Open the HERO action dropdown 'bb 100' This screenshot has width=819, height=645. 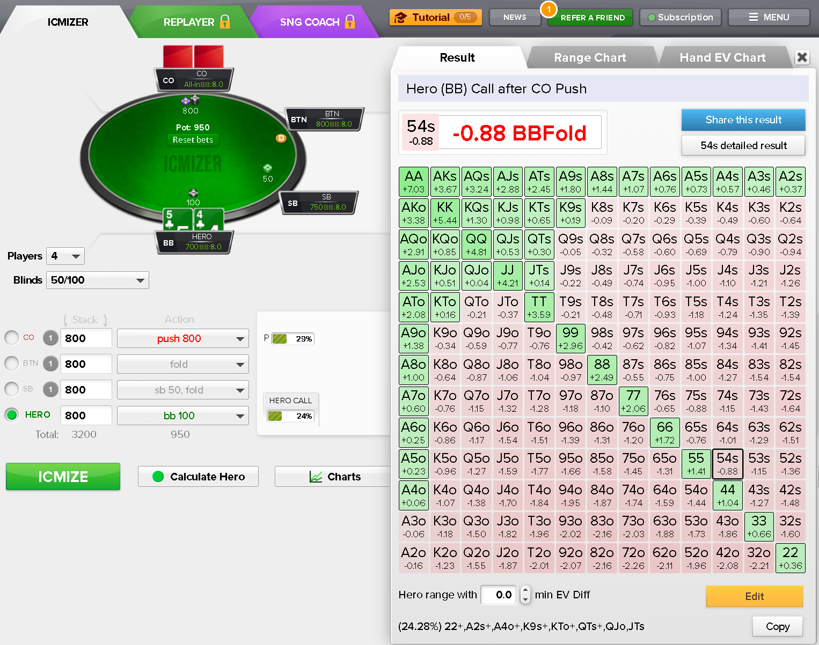(x=183, y=416)
